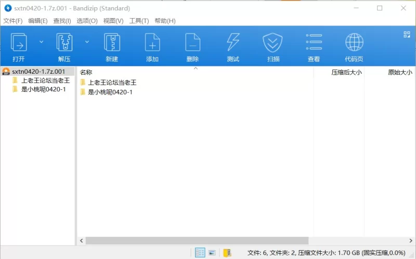This screenshot has height=259, width=416.
Task: Click the Delete (删除) toolbar icon
Action: coord(192,43)
